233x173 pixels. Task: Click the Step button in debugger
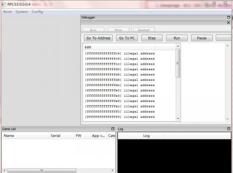tap(152, 38)
